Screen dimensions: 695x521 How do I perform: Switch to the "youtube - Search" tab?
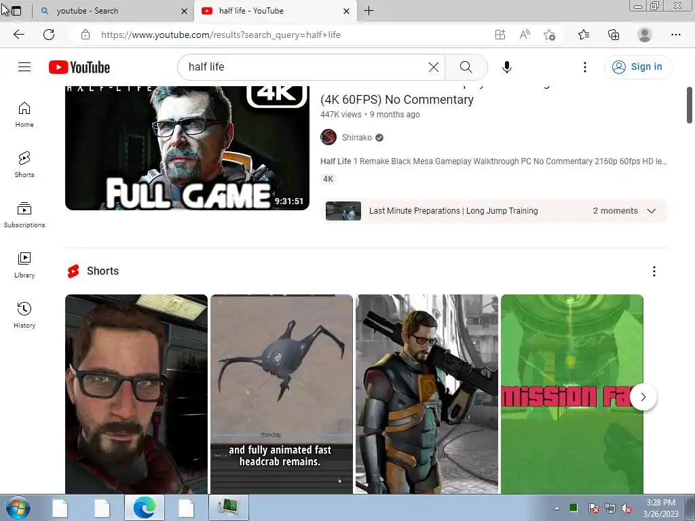[113, 11]
